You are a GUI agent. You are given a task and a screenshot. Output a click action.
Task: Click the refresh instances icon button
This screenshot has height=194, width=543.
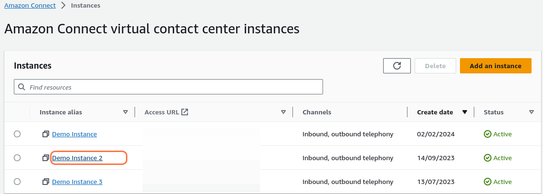click(x=397, y=66)
